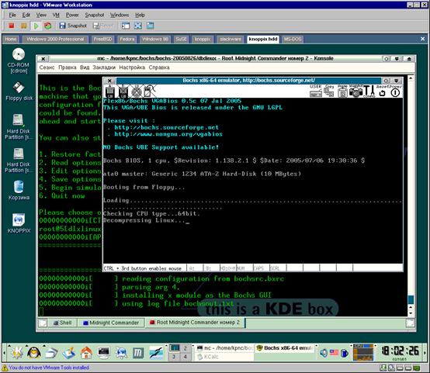Click the Bochs Reset icon
430x373 pixels.
382,92
